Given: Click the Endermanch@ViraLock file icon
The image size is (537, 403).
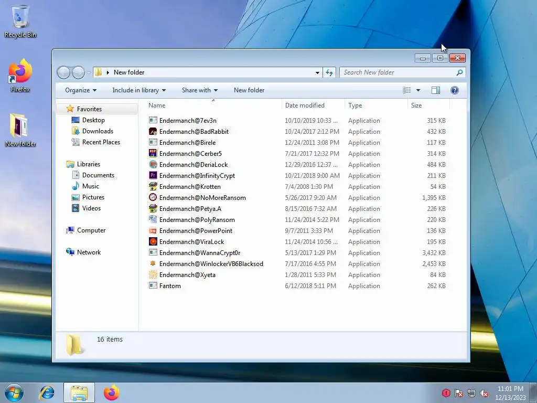Looking at the screenshot, I should (x=153, y=241).
